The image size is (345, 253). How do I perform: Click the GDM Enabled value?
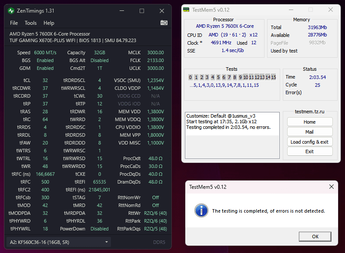coord(45,68)
